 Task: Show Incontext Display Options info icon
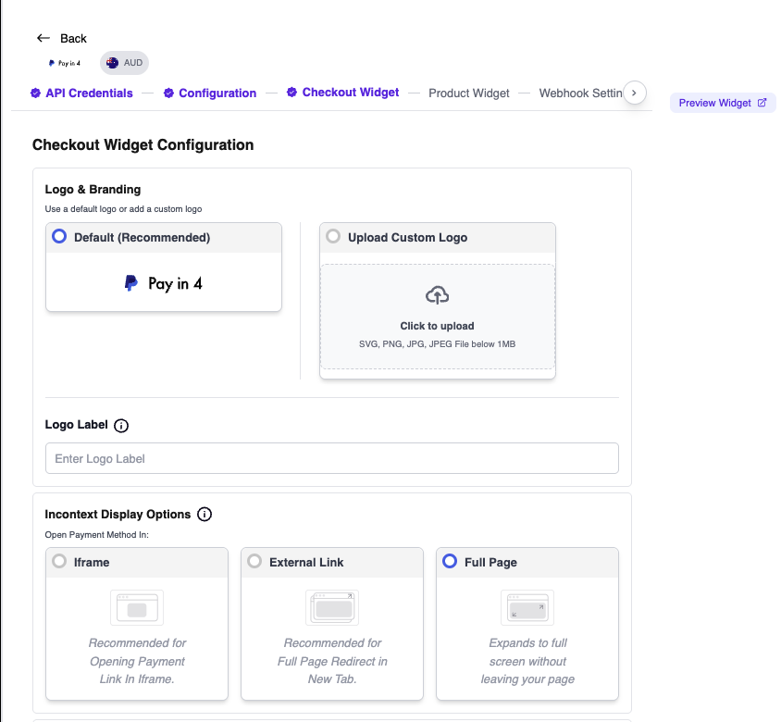pyautogui.click(x=205, y=515)
